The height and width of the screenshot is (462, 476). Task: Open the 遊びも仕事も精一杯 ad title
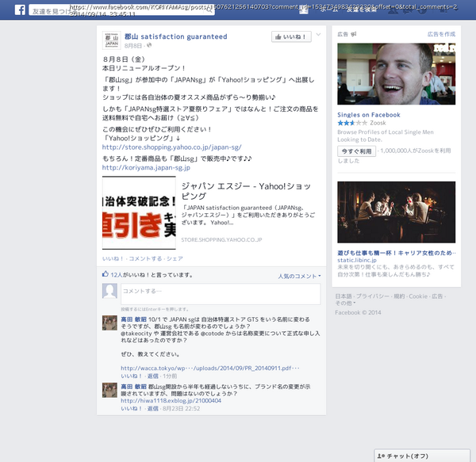click(x=397, y=253)
